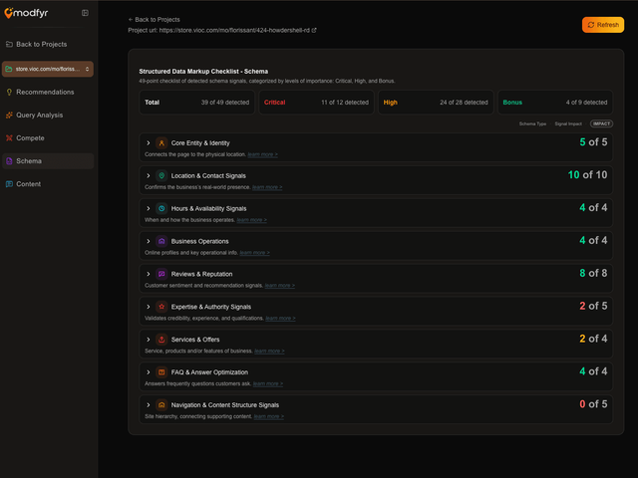Click the Core Entity person icon

coord(161,143)
